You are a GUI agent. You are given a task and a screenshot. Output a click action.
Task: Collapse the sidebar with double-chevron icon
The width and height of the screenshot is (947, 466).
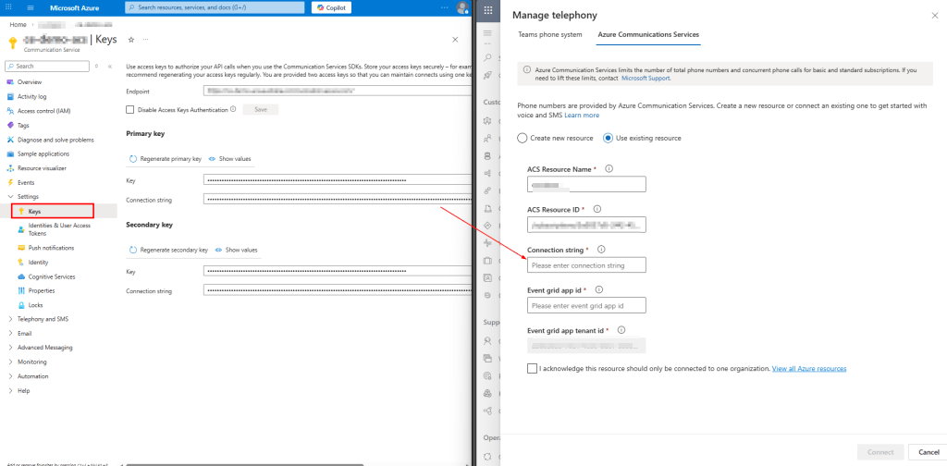(110, 67)
